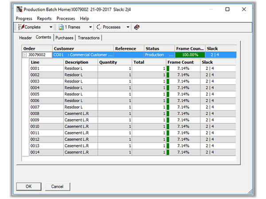Screen dimensions: 266x199
Task: Open the Complete dropdown arrow
Action: [51, 27]
